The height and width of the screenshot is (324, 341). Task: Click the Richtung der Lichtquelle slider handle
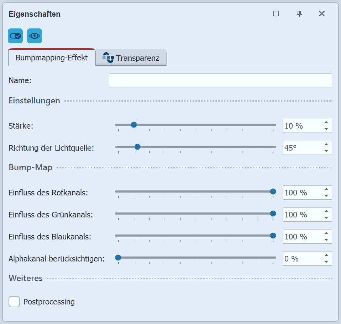pos(137,146)
